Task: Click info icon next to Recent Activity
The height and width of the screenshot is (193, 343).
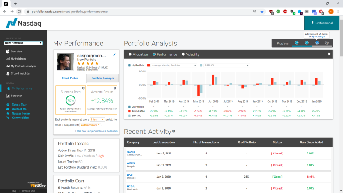Action: click(174, 131)
